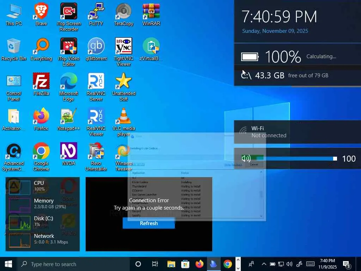Launch the Firefox desktop shortcut
The height and width of the screenshot is (271, 361).
(x=41, y=120)
